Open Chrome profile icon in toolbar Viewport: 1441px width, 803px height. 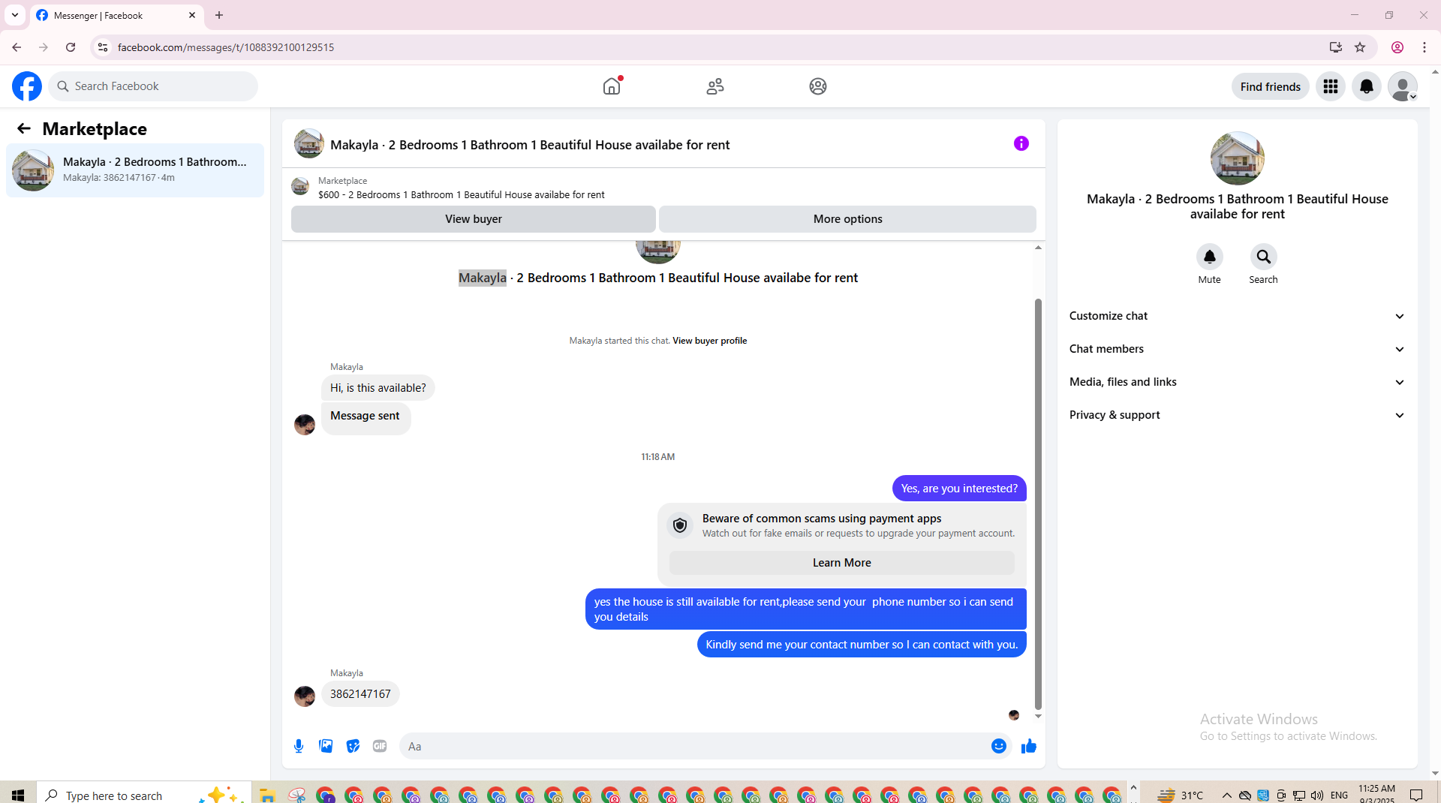pyautogui.click(x=1397, y=47)
